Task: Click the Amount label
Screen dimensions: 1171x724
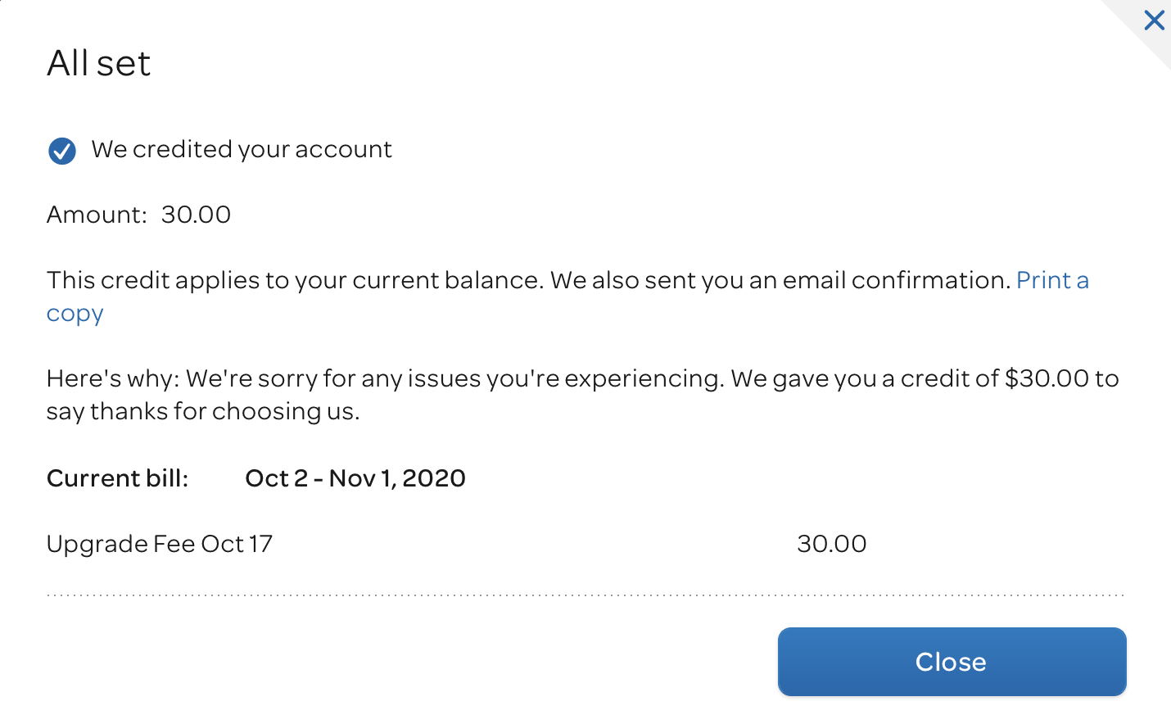Action: (97, 215)
